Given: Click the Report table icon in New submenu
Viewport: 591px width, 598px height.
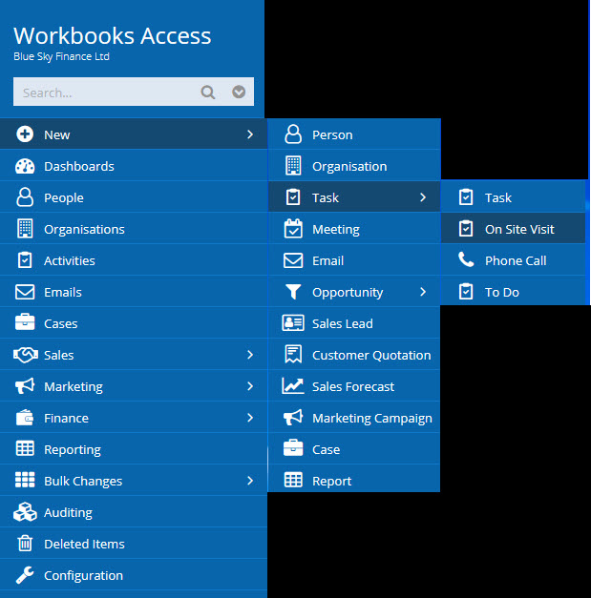Looking at the screenshot, I should pyautogui.click(x=293, y=480).
